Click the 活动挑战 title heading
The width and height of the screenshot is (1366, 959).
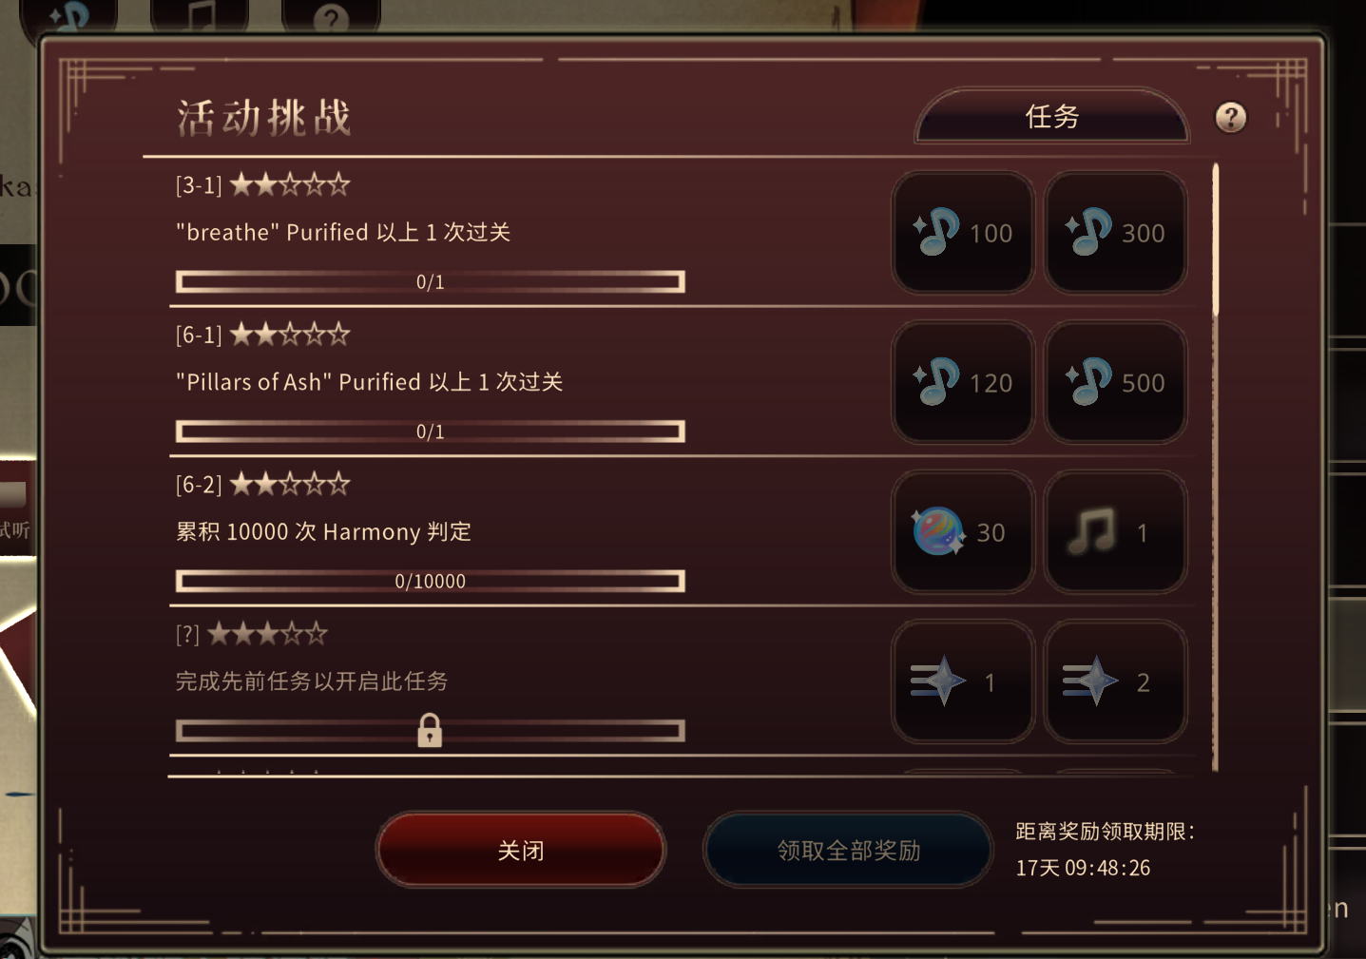tap(264, 118)
